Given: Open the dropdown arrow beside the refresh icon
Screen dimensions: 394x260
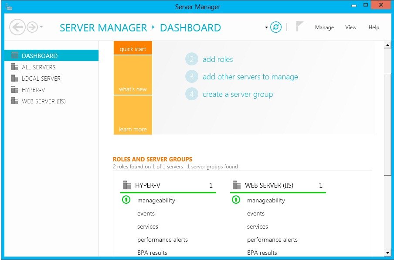Looking at the screenshot, I should point(266,27).
